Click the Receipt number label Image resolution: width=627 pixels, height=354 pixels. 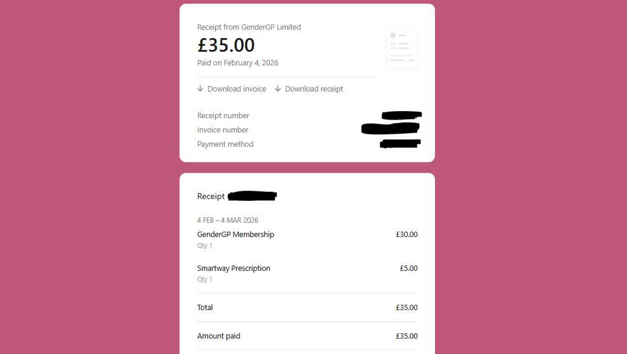click(x=223, y=116)
